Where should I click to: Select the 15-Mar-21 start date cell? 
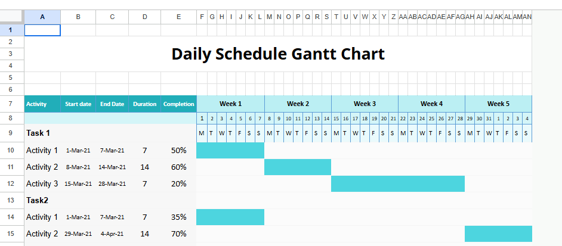click(x=78, y=184)
